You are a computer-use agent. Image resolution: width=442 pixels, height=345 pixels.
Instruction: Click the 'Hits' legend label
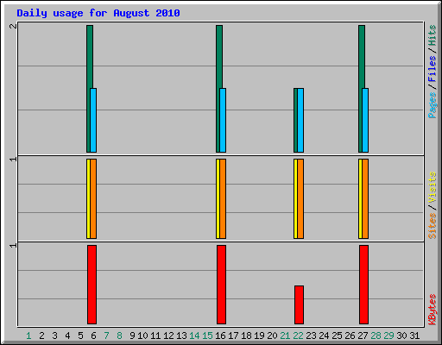[x=432, y=35]
